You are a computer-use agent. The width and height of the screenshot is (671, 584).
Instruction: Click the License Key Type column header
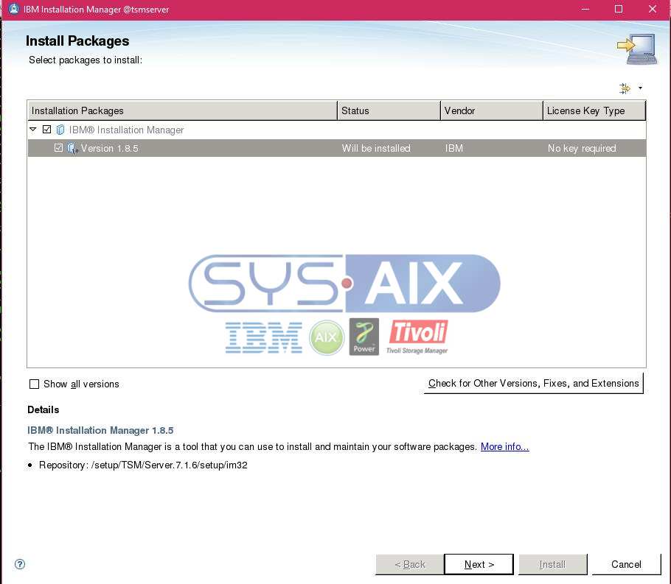pyautogui.click(x=594, y=110)
